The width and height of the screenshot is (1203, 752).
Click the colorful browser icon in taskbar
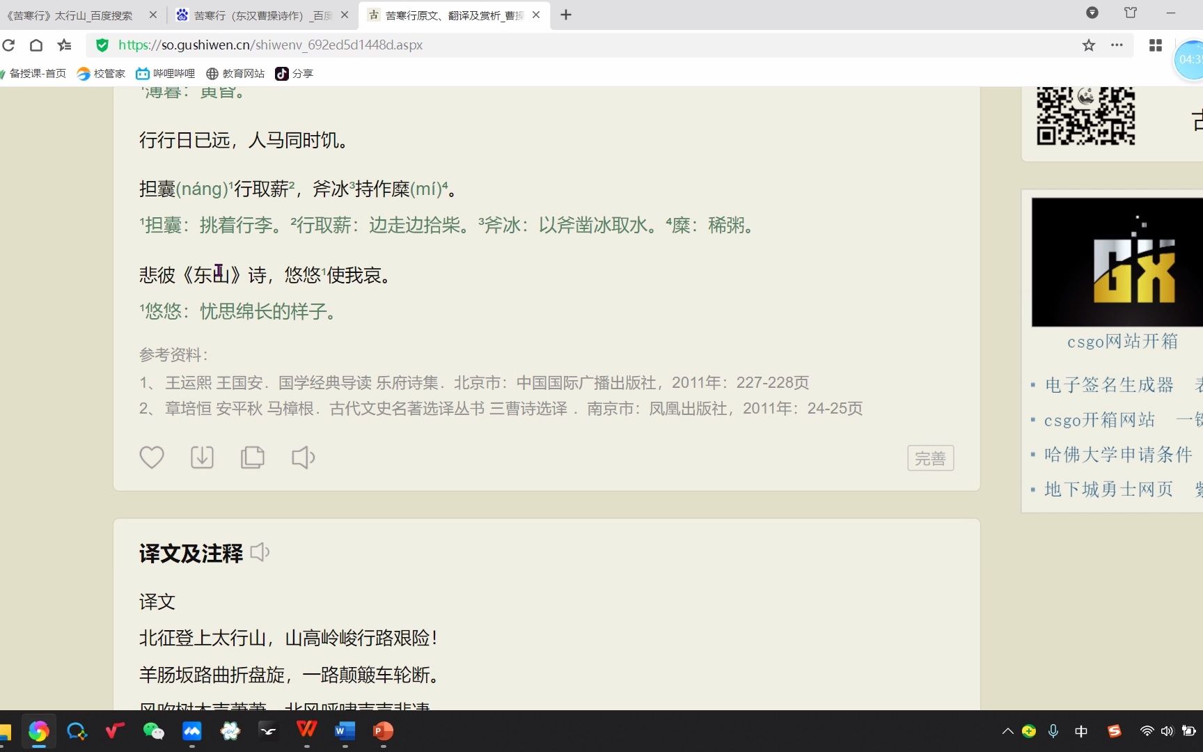point(38,731)
